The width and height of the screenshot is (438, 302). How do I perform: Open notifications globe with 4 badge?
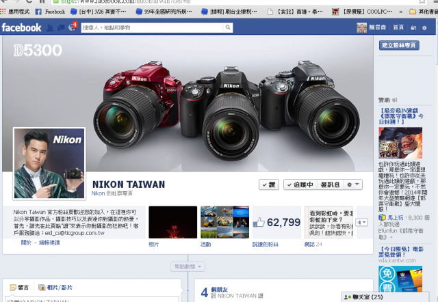[72, 27]
